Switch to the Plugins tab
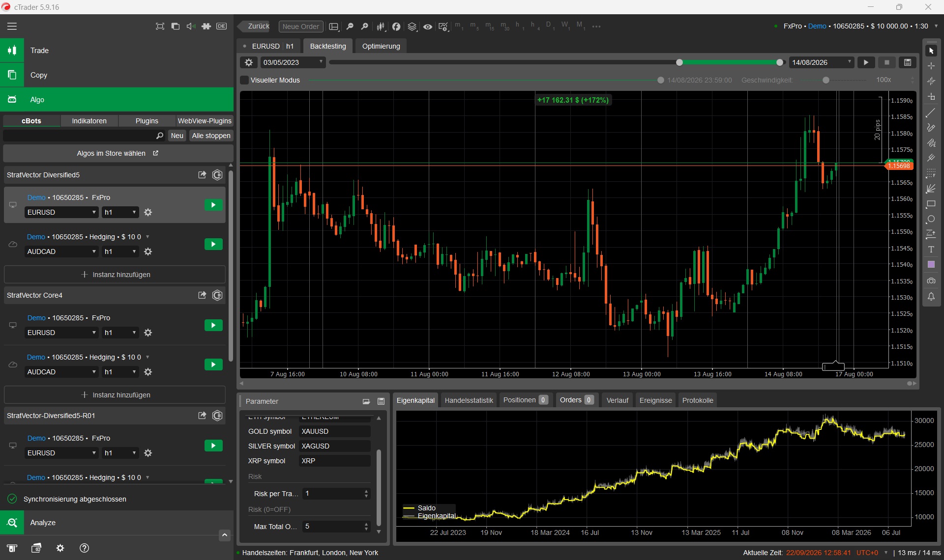 [x=147, y=121]
